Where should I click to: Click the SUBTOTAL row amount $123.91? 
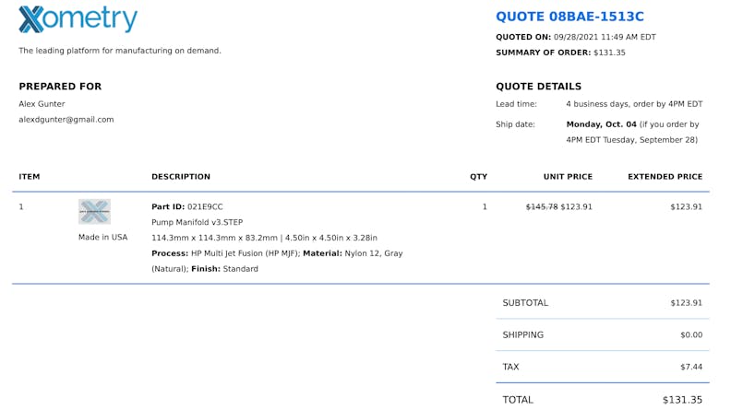(x=686, y=303)
